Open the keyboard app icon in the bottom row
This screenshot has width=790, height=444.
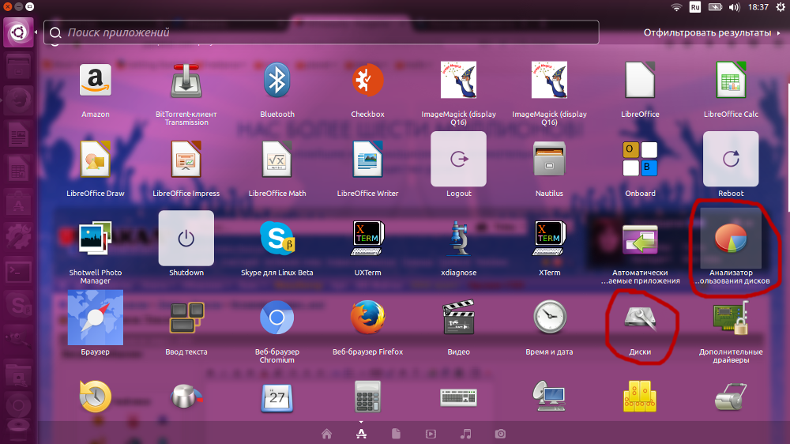coord(458,397)
